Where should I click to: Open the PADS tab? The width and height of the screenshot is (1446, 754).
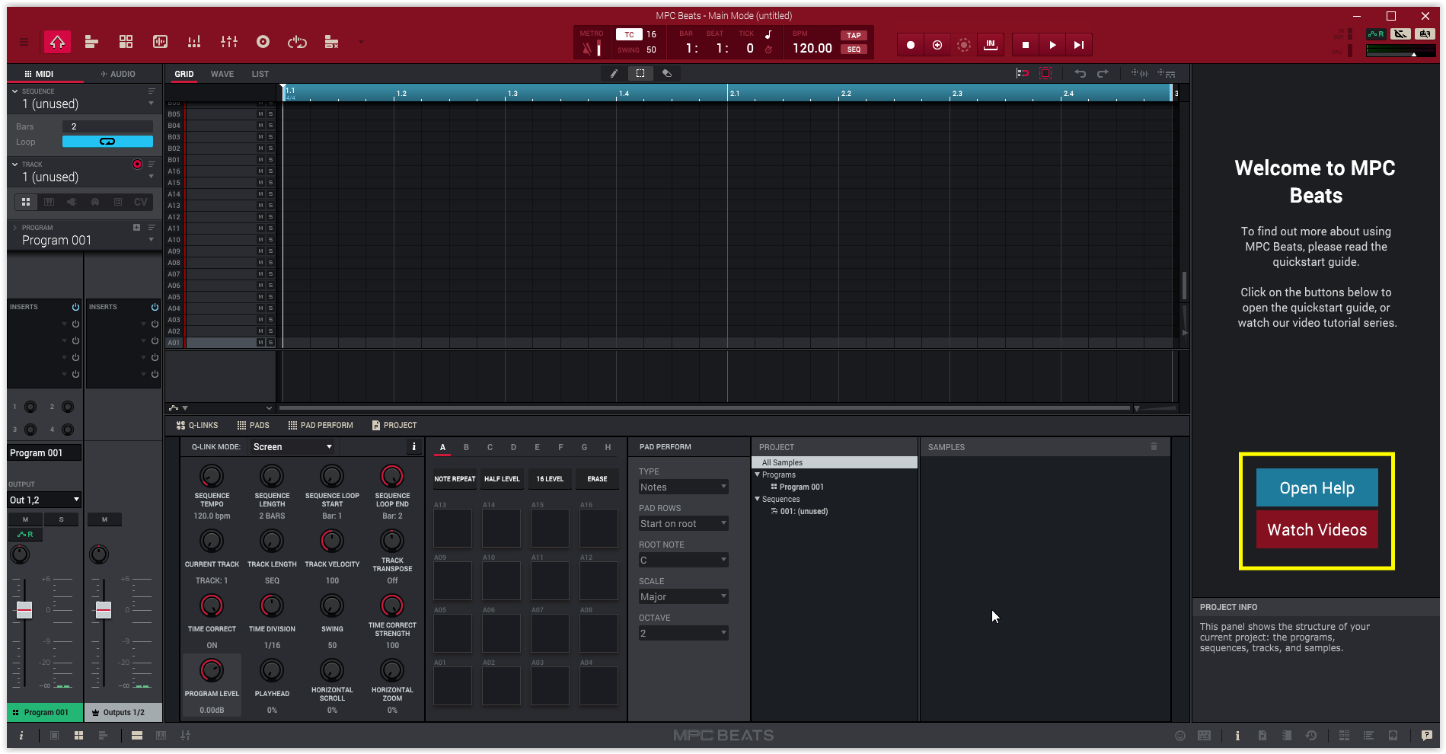coord(254,426)
